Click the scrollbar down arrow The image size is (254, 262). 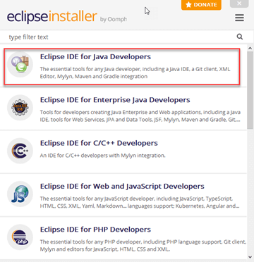250,256
